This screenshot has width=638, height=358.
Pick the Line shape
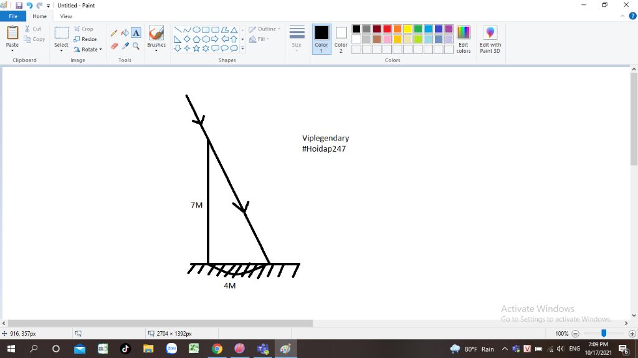point(178,30)
